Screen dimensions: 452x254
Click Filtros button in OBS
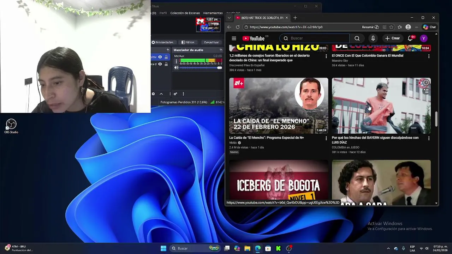pyautogui.click(x=188, y=42)
